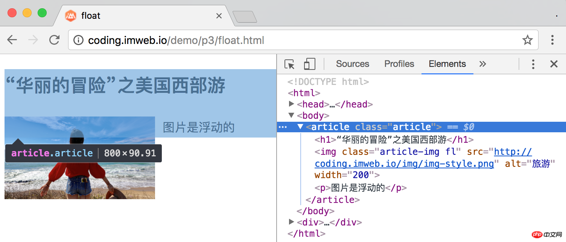Viewport: 566px width, 242px height.
Task: Select the closing html tag
Action: tap(306, 233)
